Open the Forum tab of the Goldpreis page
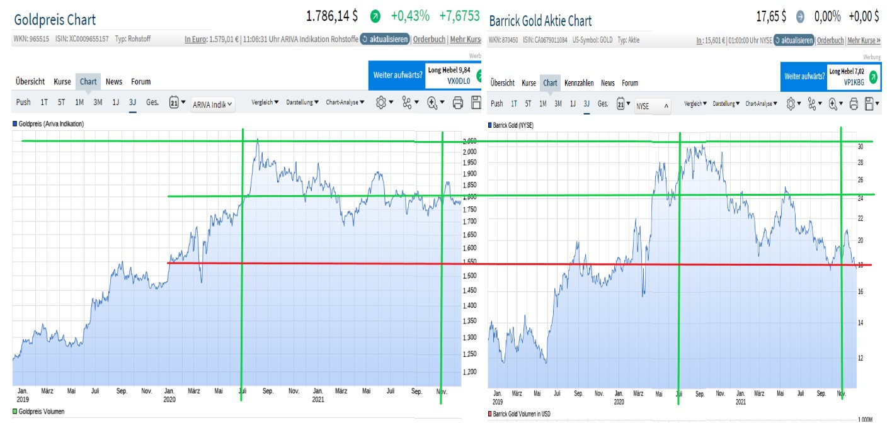The width and height of the screenshot is (892, 423). tap(141, 81)
